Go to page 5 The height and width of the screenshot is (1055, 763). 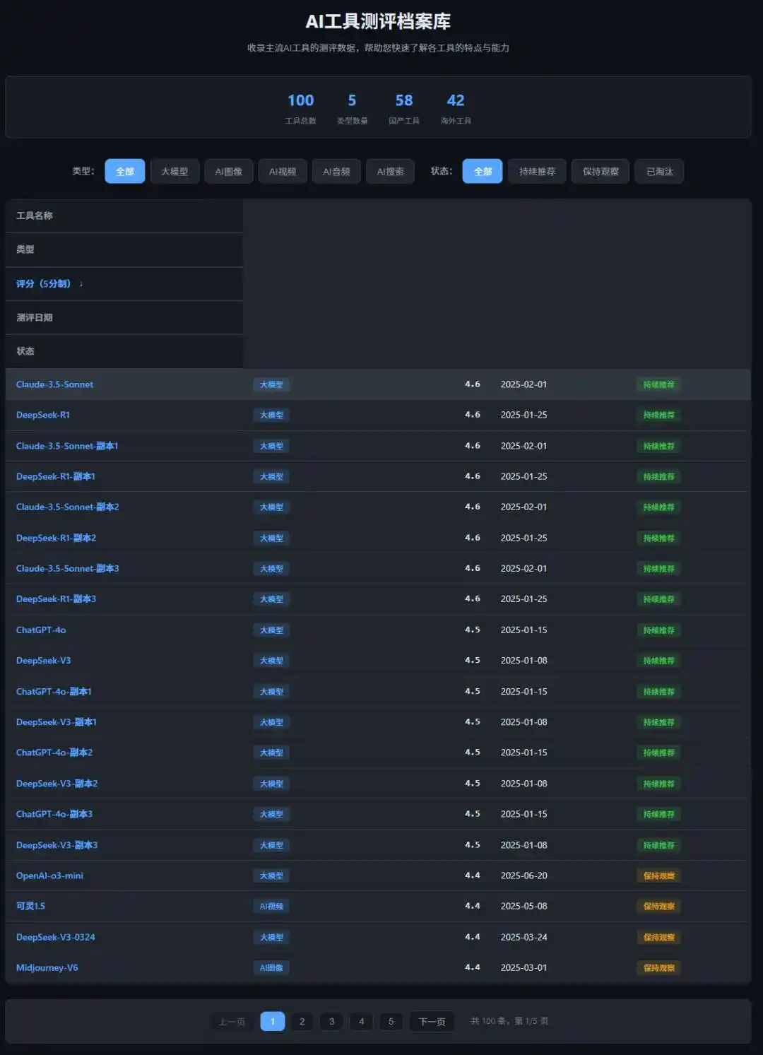tap(391, 1021)
